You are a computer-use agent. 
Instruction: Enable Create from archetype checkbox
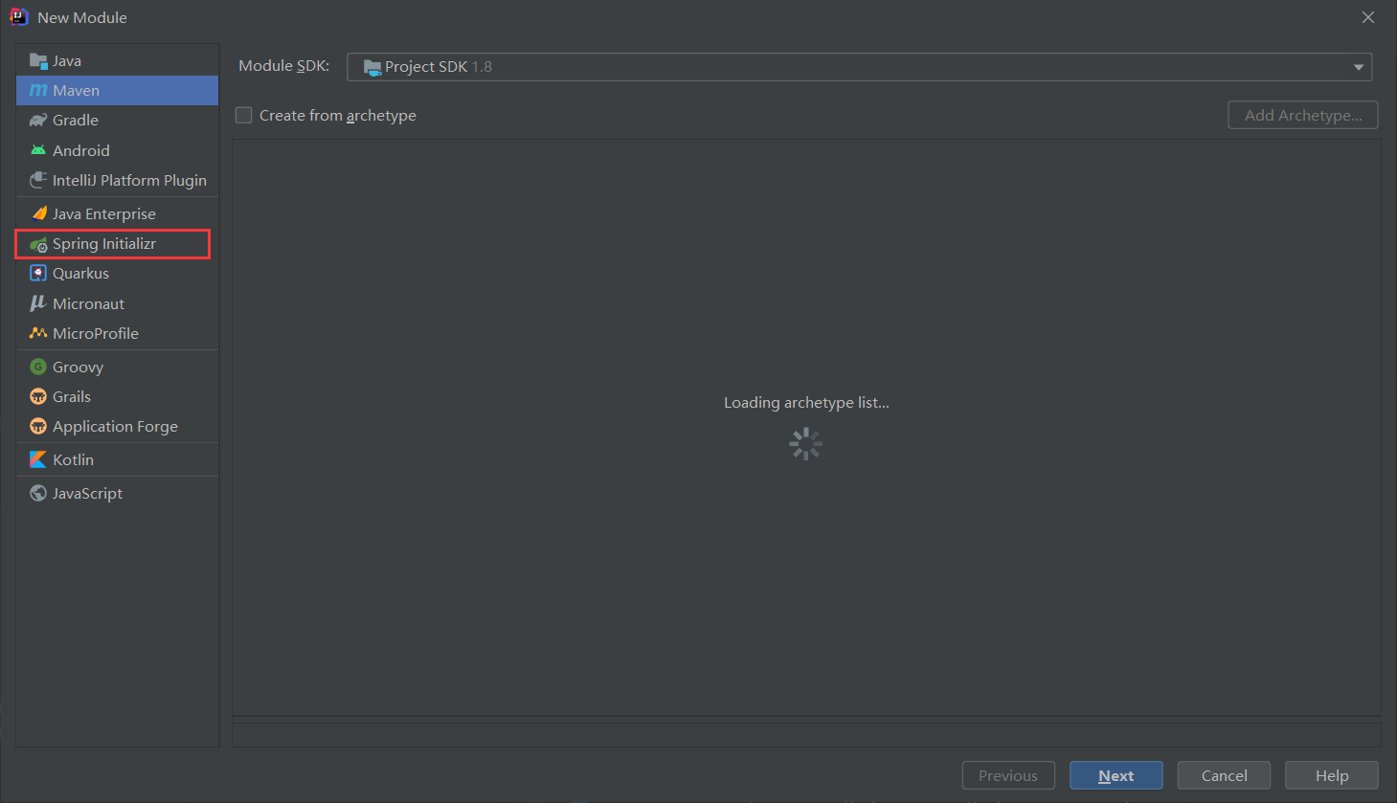point(244,115)
